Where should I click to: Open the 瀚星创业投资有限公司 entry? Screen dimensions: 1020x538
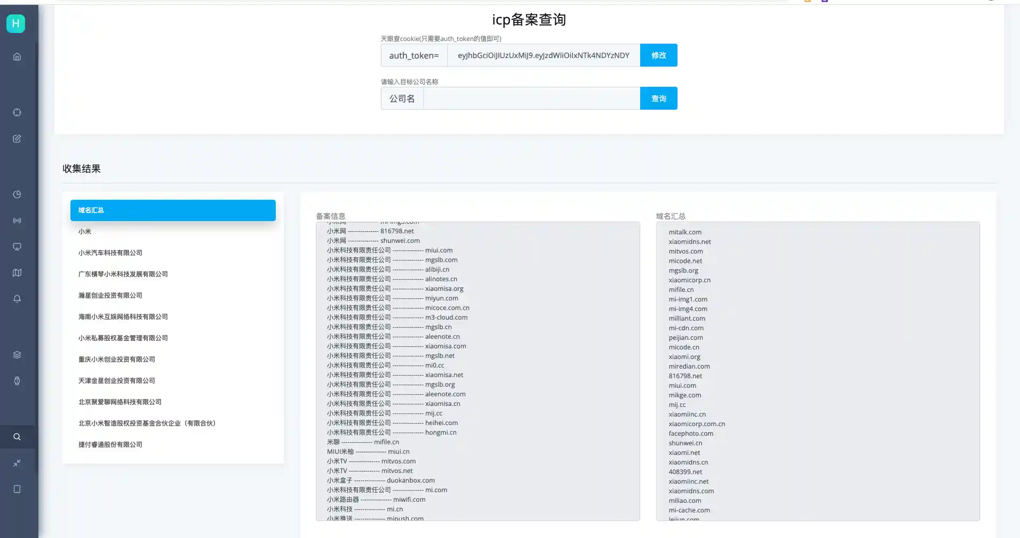[110, 296]
